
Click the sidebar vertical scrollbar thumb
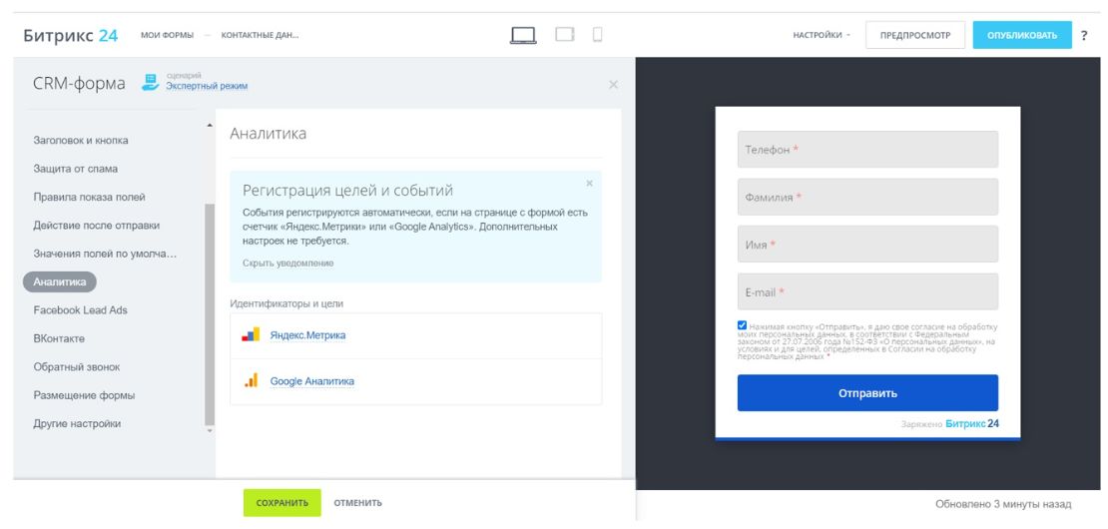(209, 313)
